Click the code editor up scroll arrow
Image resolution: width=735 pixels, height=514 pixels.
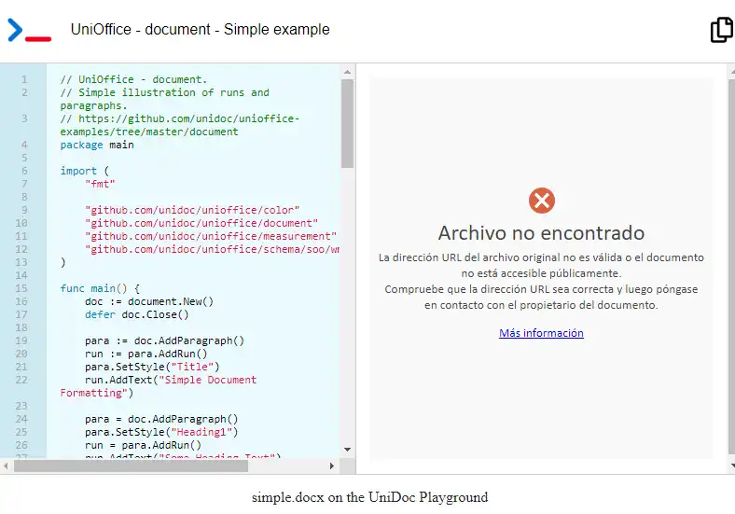point(347,72)
